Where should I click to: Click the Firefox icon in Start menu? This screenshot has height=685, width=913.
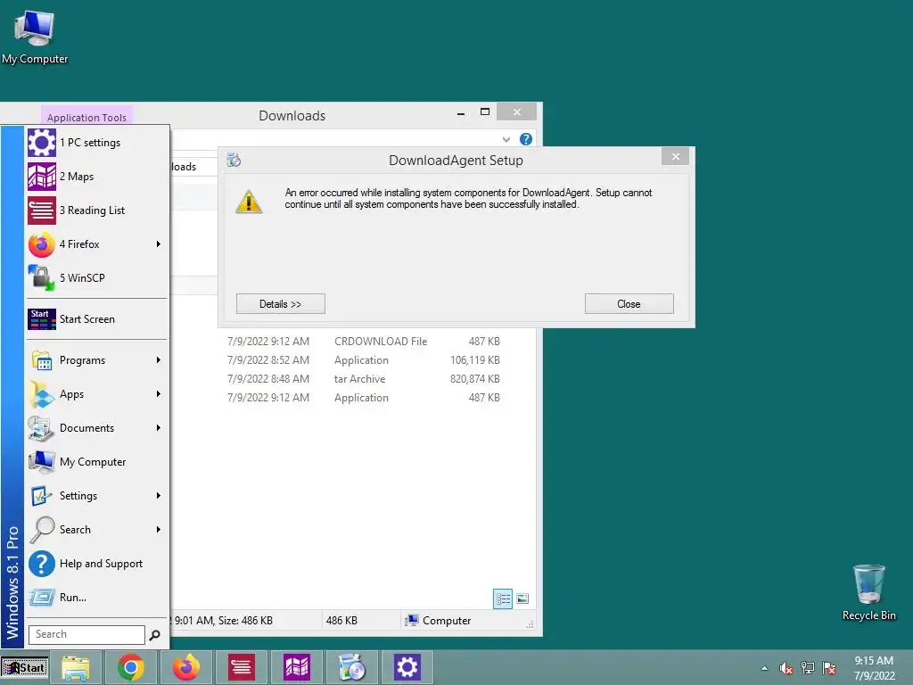tap(42, 244)
